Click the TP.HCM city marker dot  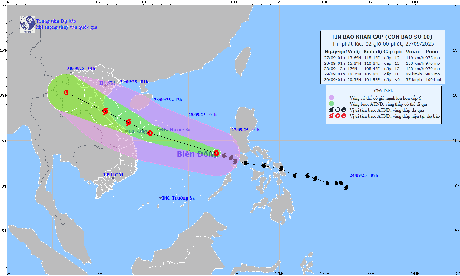pyautogui.click(x=113, y=178)
